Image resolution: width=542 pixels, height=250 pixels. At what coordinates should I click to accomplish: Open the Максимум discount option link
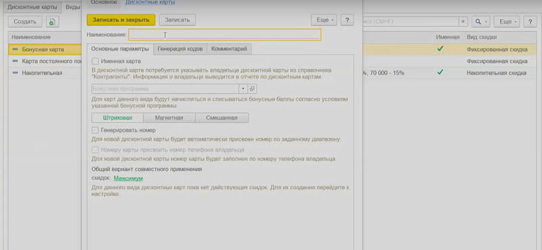coord(128,178)
